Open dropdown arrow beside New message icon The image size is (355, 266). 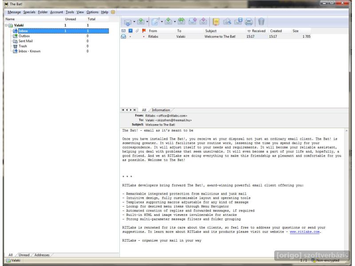[162, 22]
